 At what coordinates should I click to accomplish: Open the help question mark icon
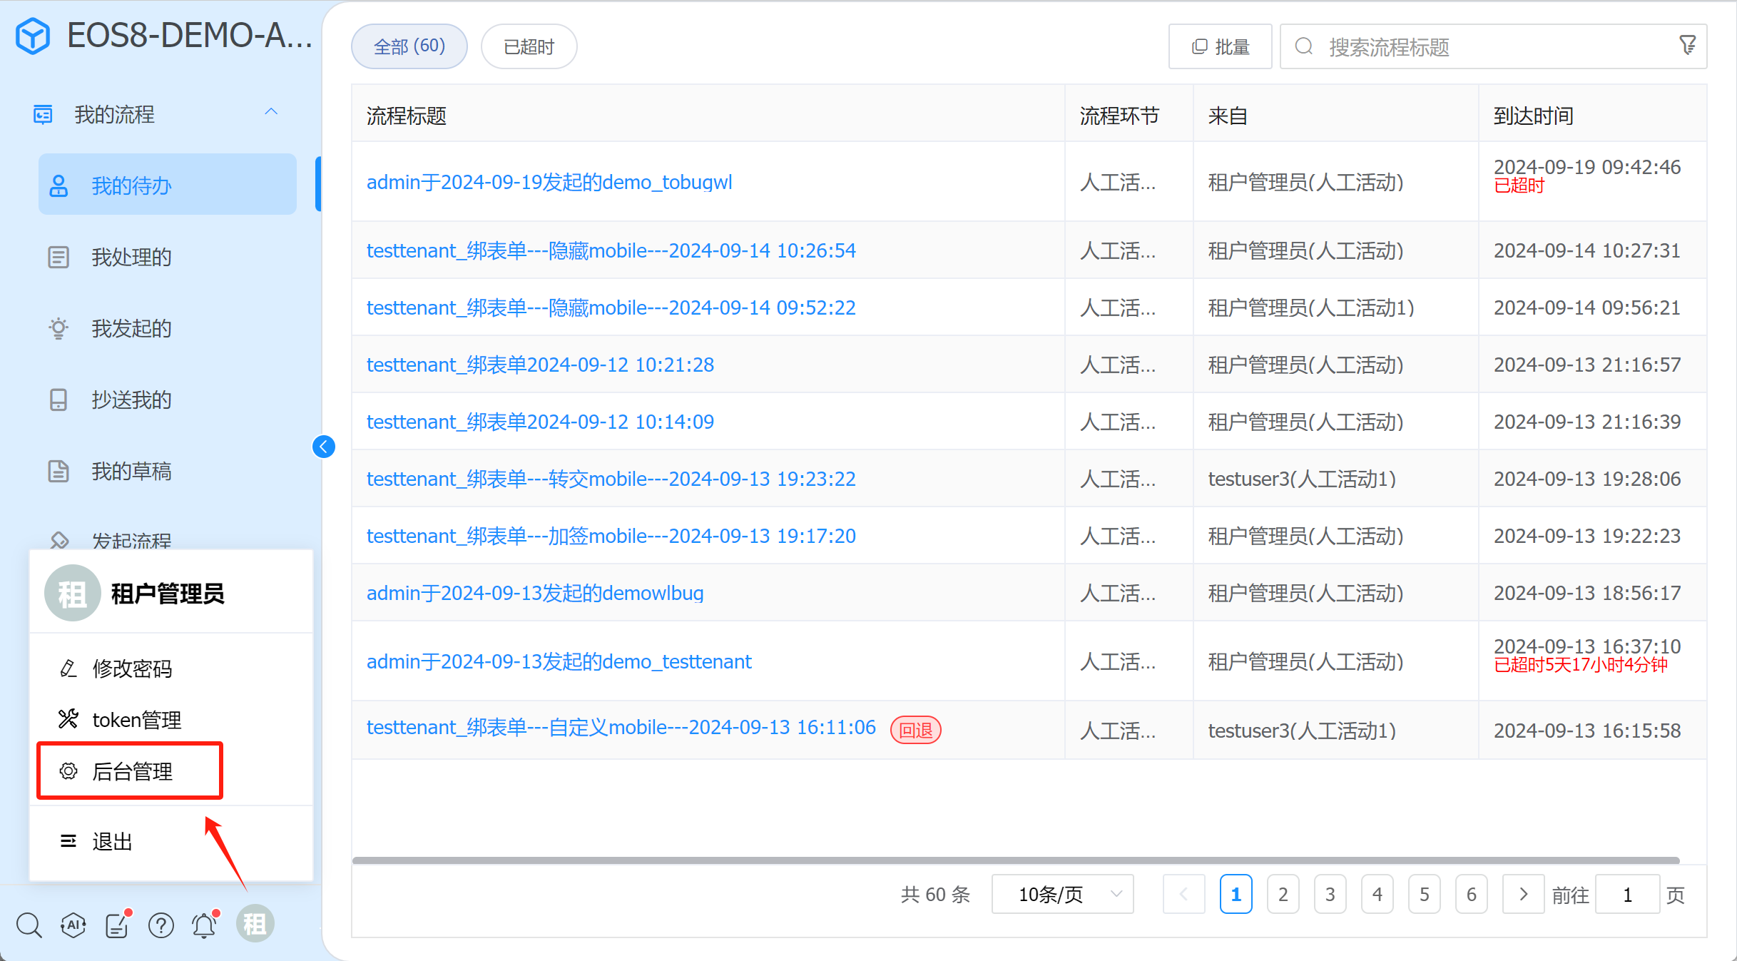(x=161, y=925)
